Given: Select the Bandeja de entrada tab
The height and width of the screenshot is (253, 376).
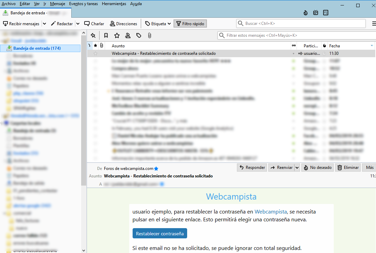Looking at the screenshot, I should point(36,13).
